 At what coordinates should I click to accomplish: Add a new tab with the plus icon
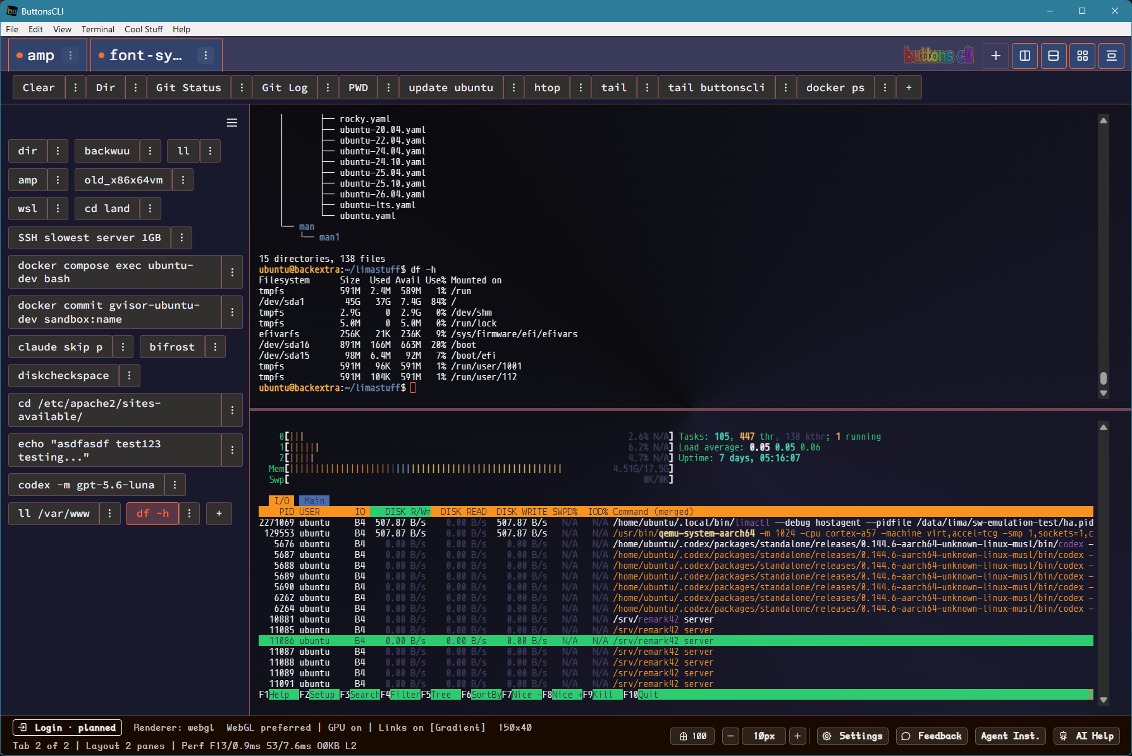coord(995,56)
